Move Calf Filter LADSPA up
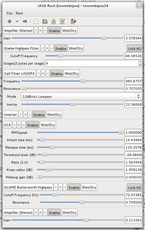 pos(38,74)
